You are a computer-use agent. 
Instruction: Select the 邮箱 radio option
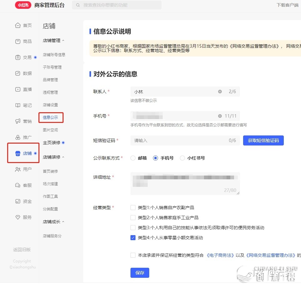tap(133, 158)
